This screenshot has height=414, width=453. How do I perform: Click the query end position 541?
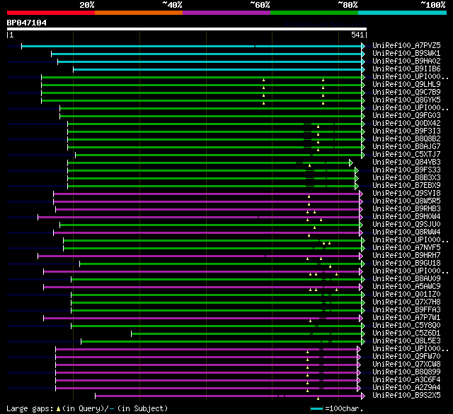coord(357,35)
